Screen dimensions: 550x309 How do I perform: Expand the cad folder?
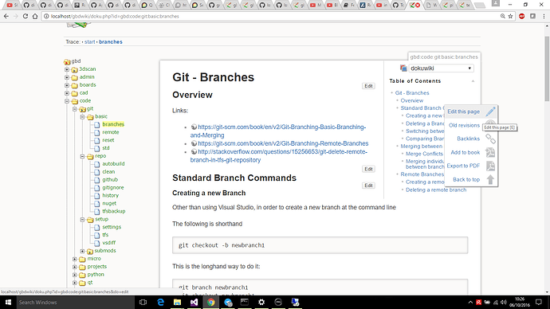pyautogui.click(x=67, y=93)
